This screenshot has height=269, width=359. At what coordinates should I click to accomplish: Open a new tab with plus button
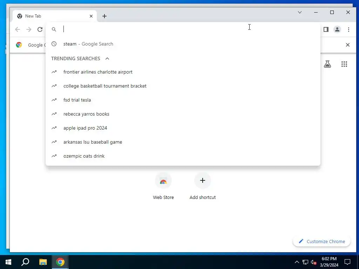(104, 16)
